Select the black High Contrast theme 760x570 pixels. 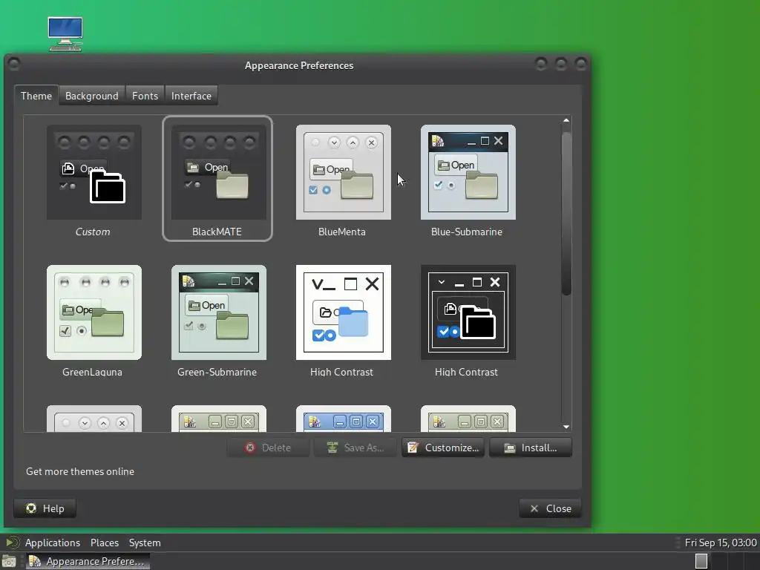pyautogui.click(x=468, y=312)
